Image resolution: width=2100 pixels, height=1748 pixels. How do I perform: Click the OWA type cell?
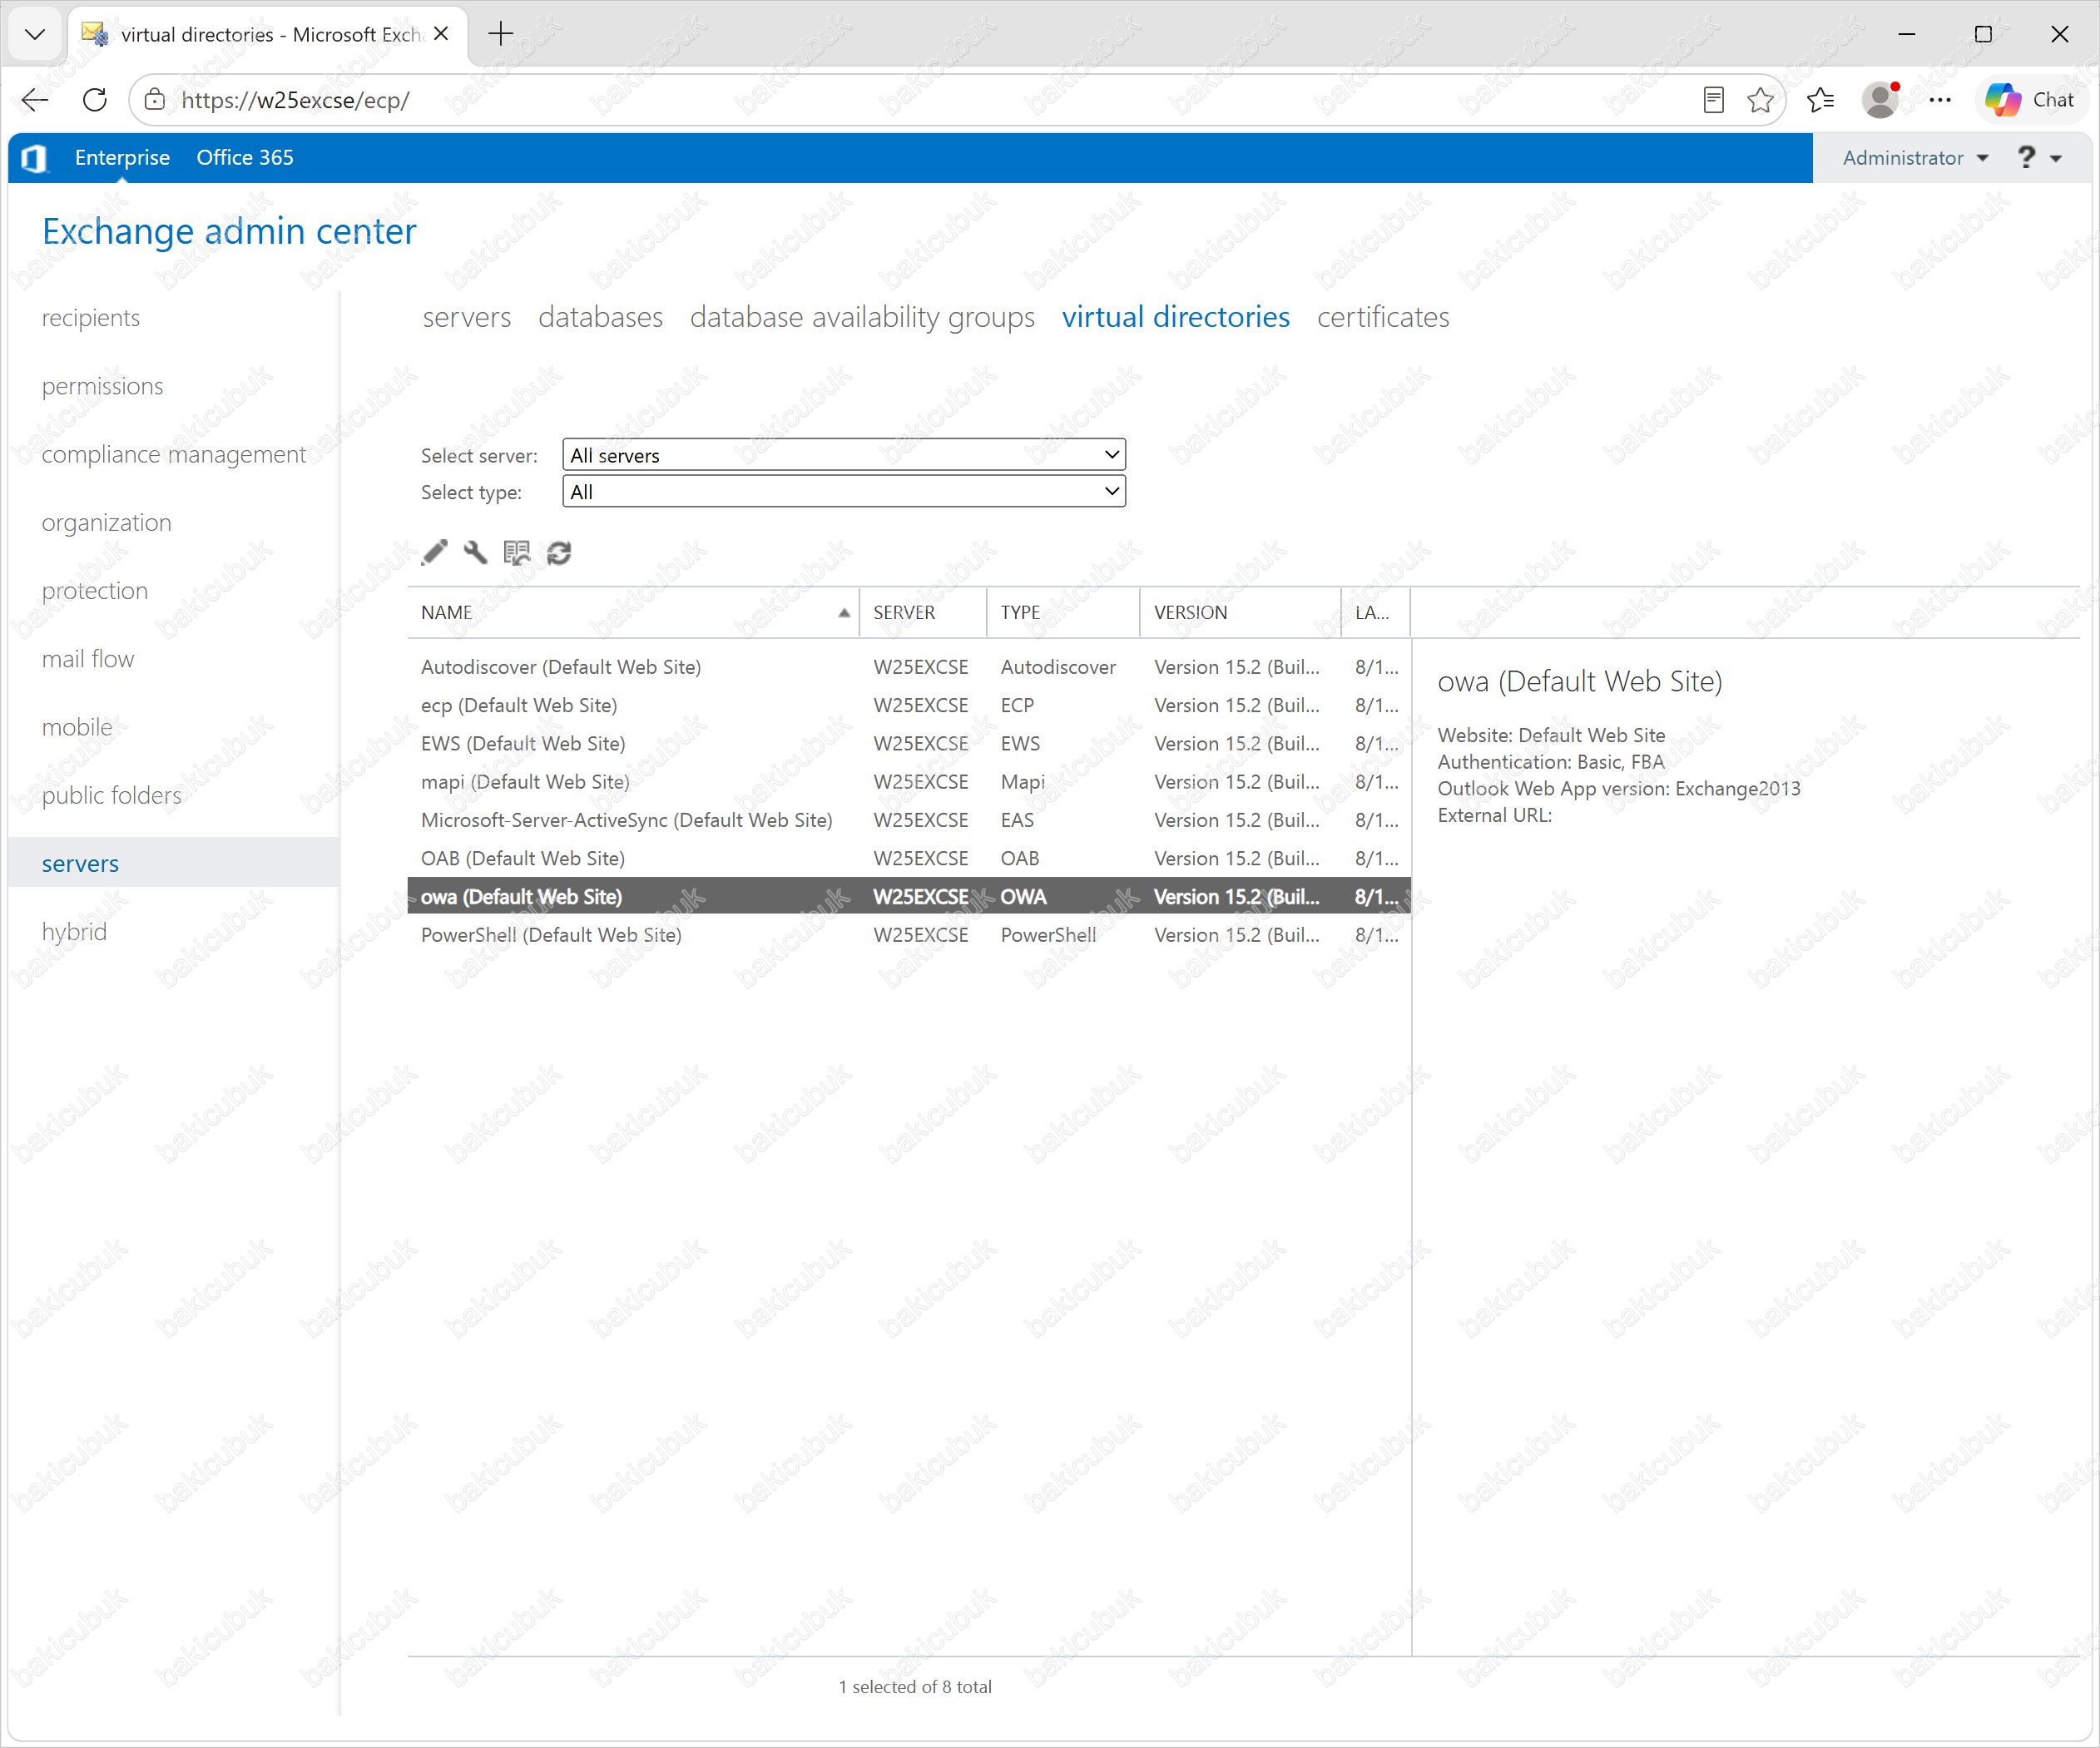coord(1024,896)
